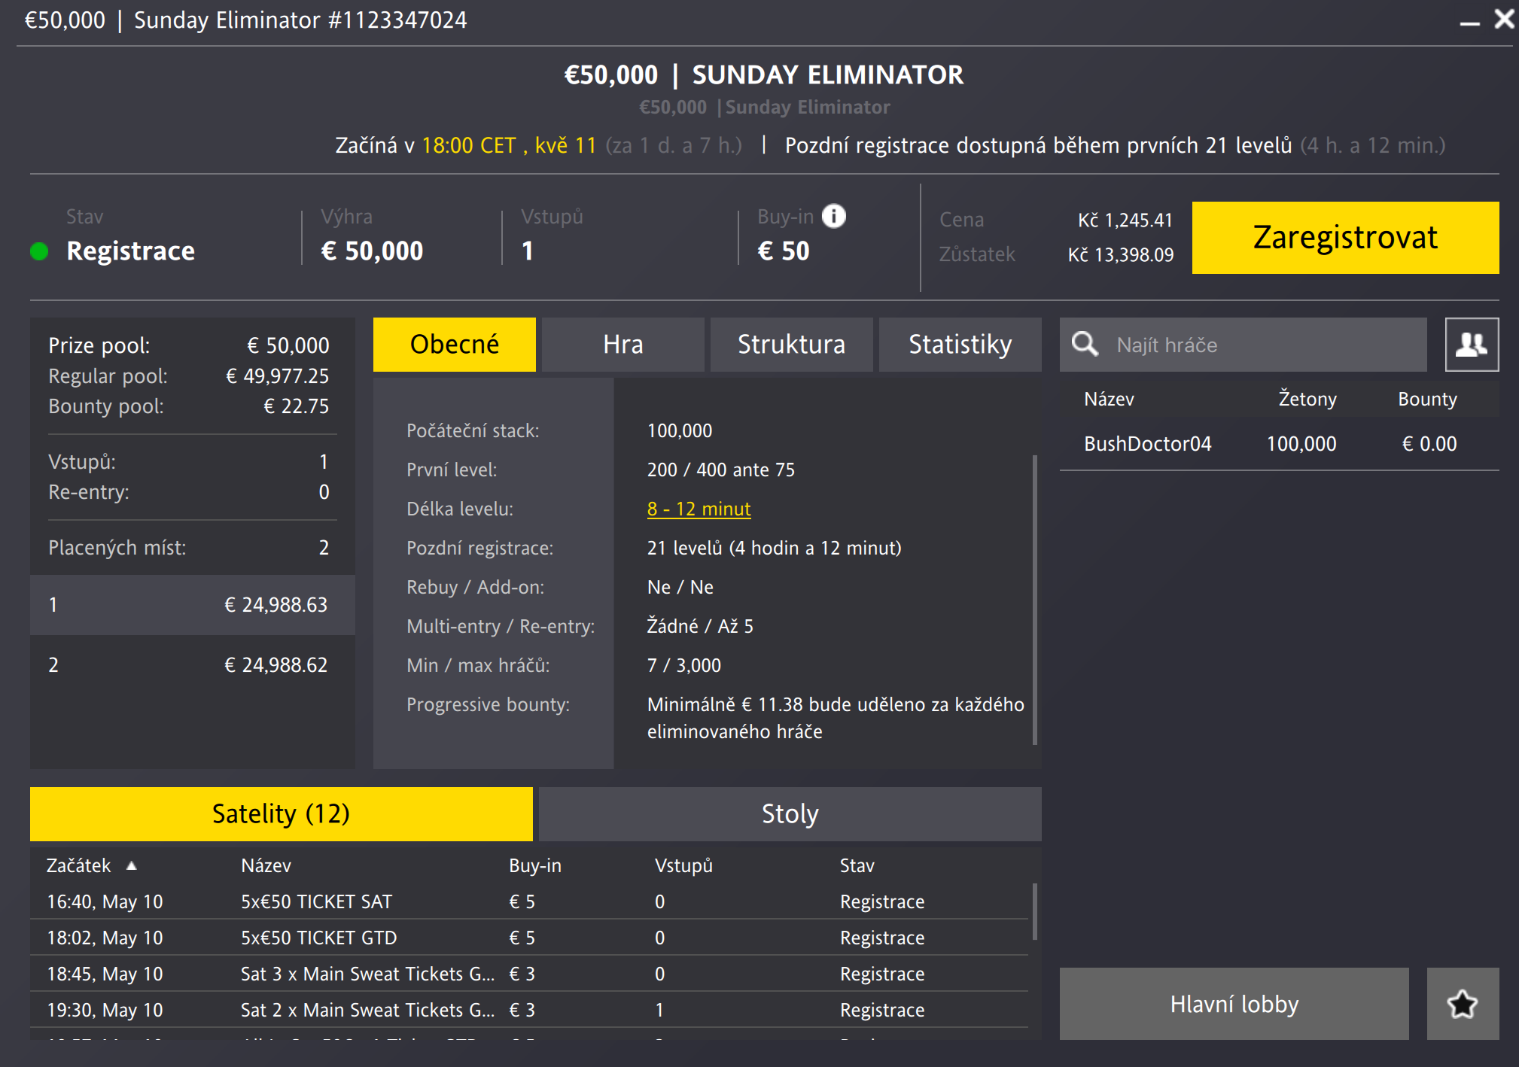Screen dimensions: 1519x1067
Task: Open the 8 - 12 minut level length link
Action: pyautogui.click(x=697, y=509)
